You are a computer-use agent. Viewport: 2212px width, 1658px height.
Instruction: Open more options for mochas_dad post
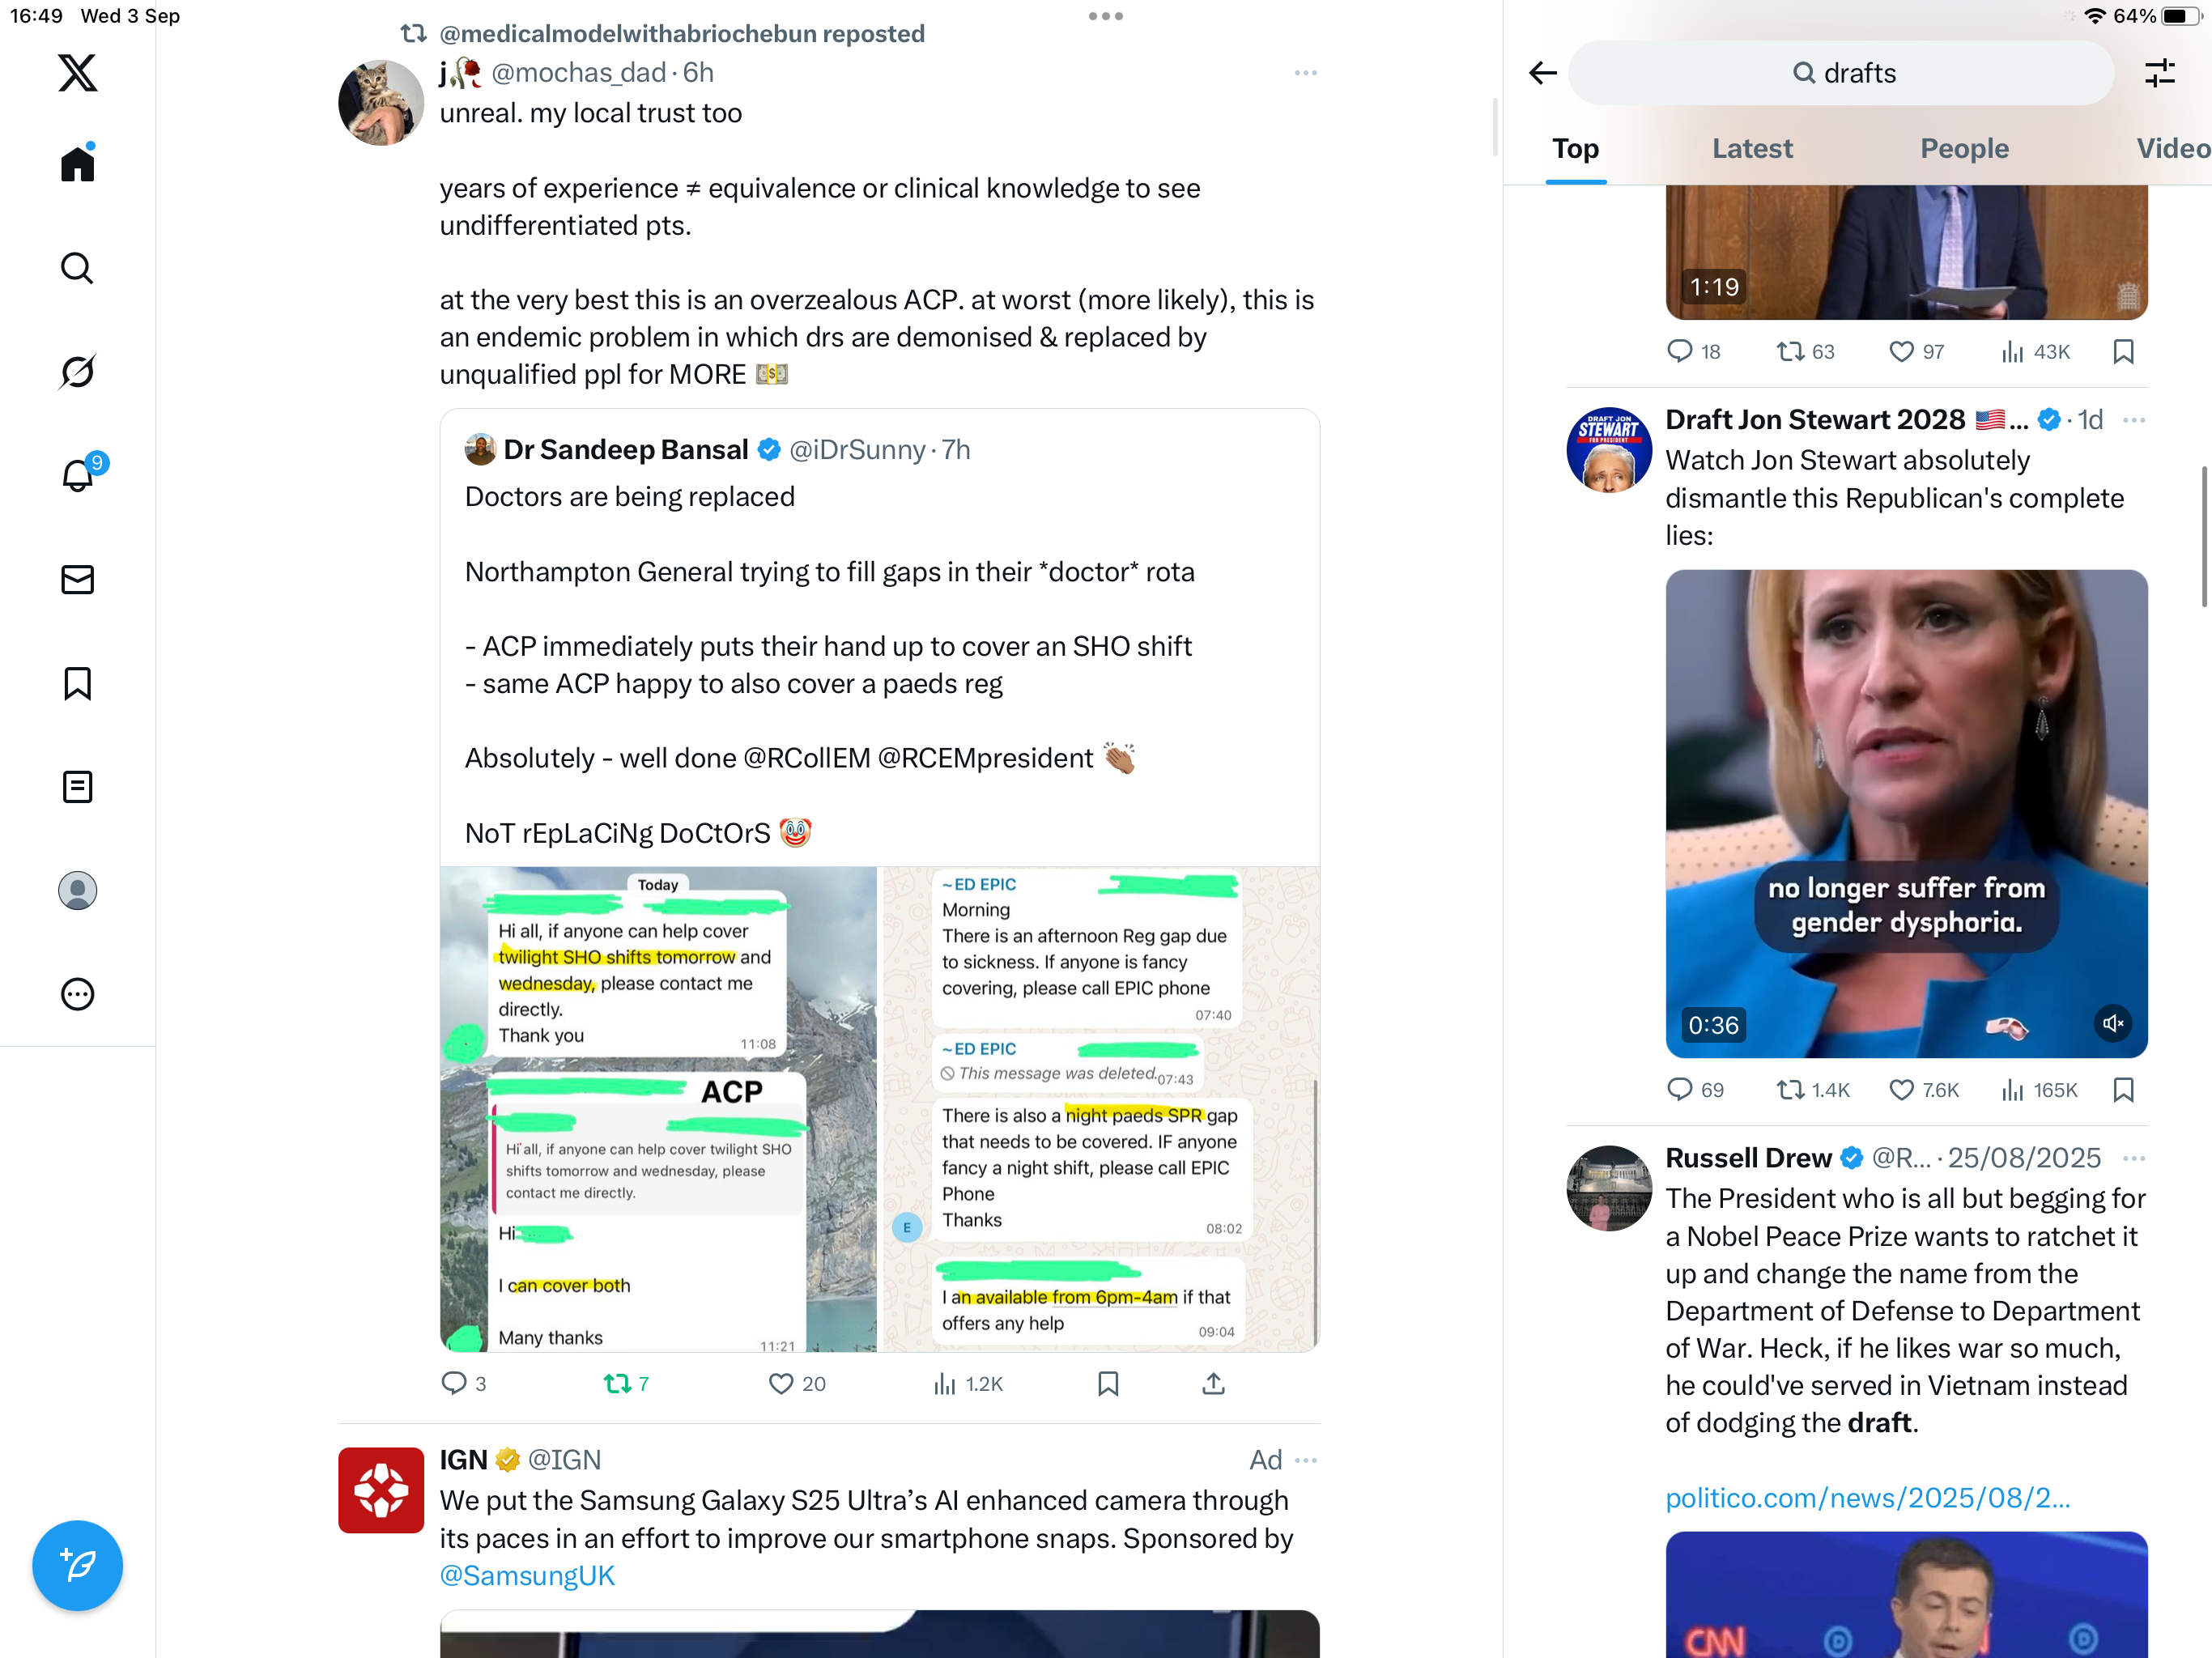(1305, 73)
